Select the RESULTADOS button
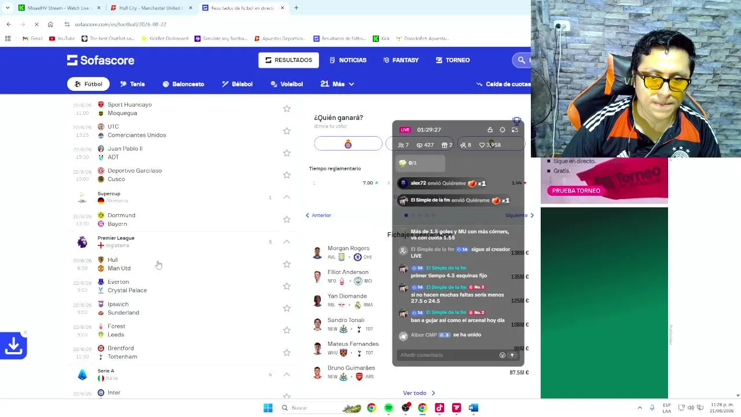Viewport: 741px width, 417px height. pyautogui.click(x=289, y=60)
